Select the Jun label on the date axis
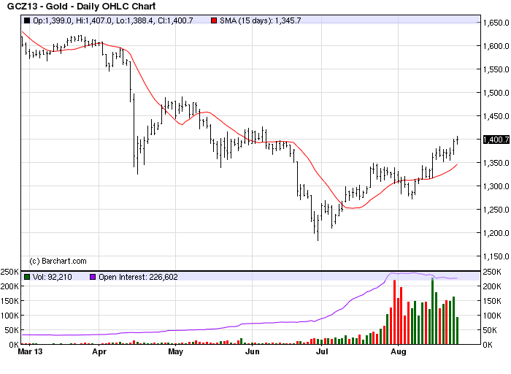This screenshot has height=374, width=511. [x=253, y=351]
